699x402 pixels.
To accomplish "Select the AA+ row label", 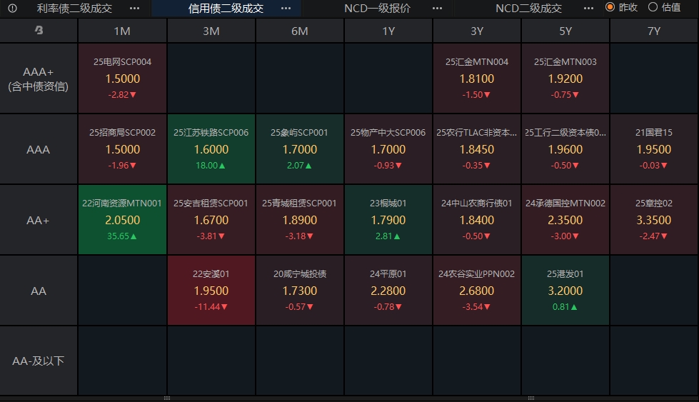I will pyautogui.click(x=39, y=220).
